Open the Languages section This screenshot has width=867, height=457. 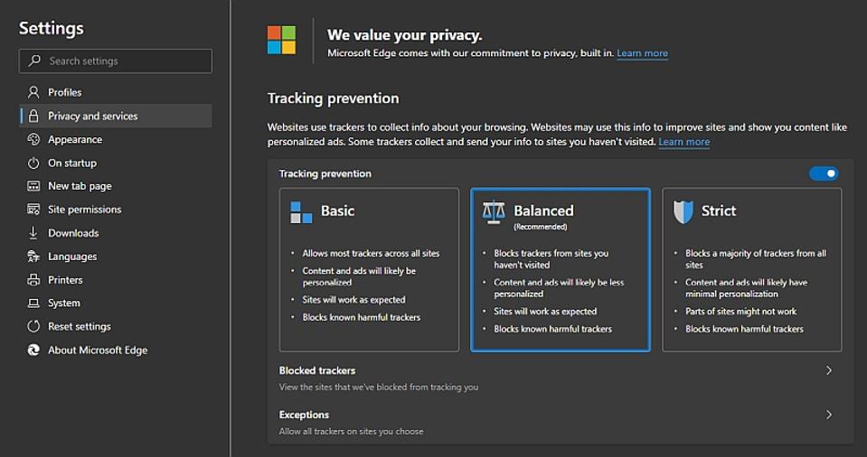pyautogui.click(x=116, y=256)
